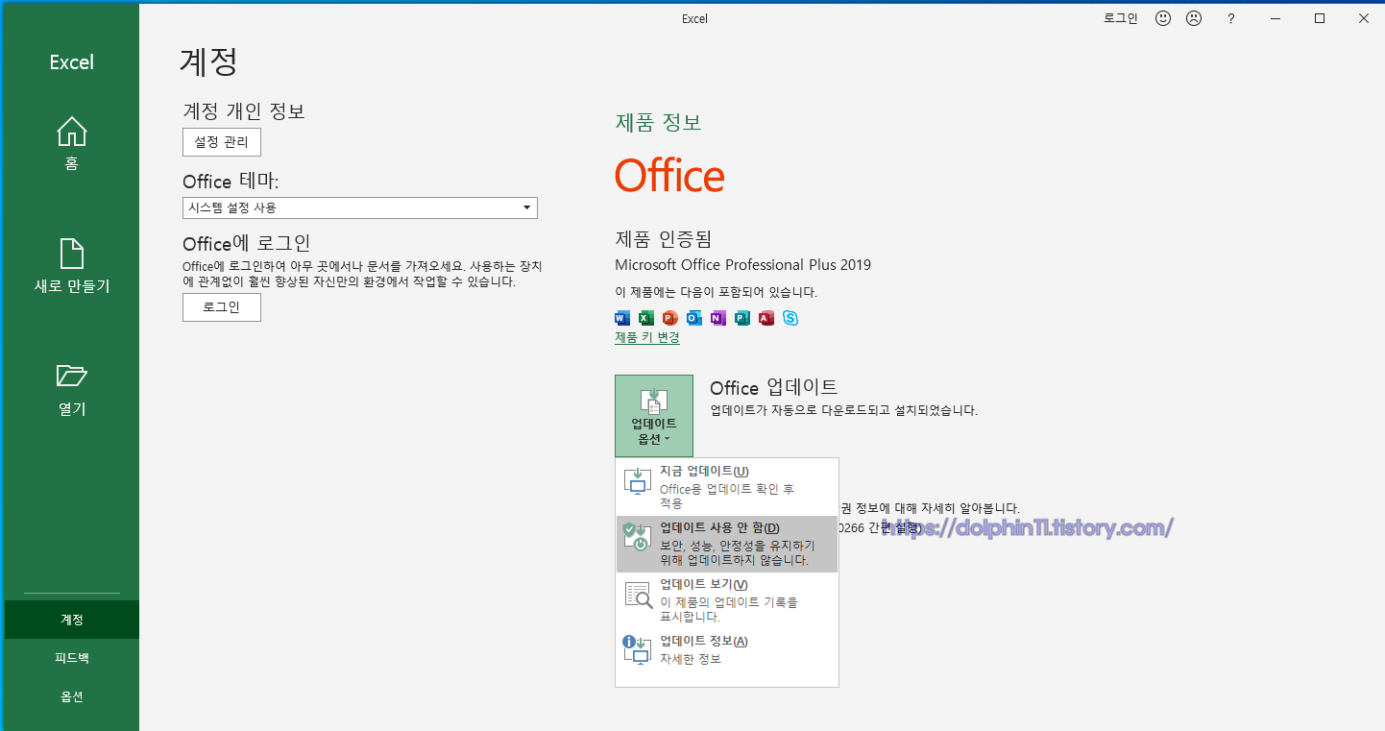
Task: Minimize the Excel window
Action: pos(1276,18)
